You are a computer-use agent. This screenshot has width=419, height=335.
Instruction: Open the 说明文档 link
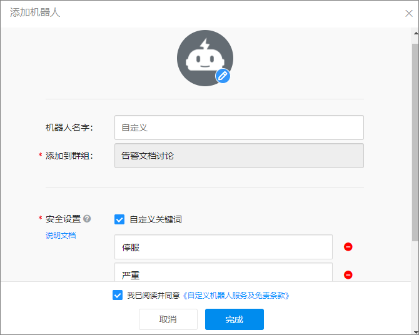(x=61, y=236)
